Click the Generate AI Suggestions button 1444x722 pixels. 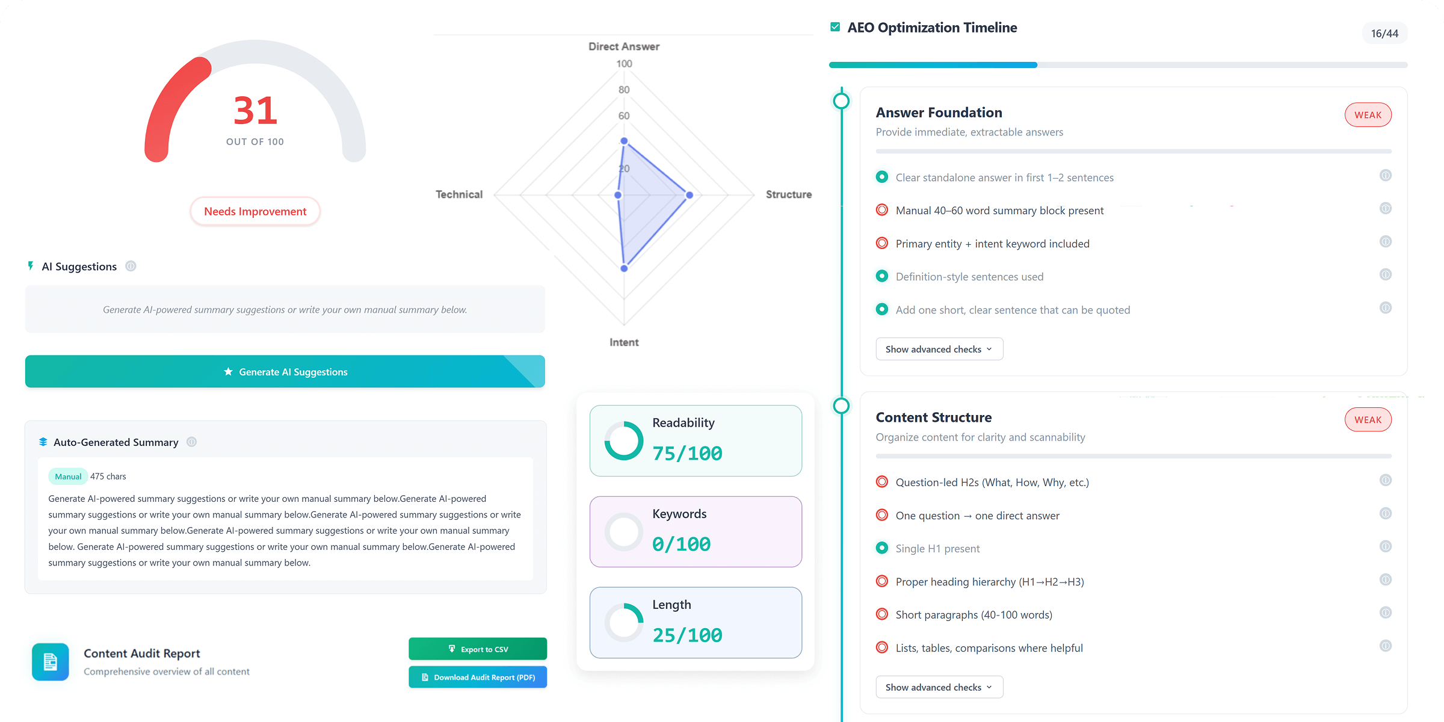(285, 371)
